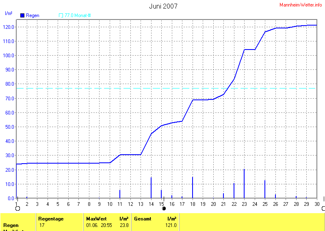Click the rain bar at day 14
This screenshot has height=231, width=325.
pos(151,188)
